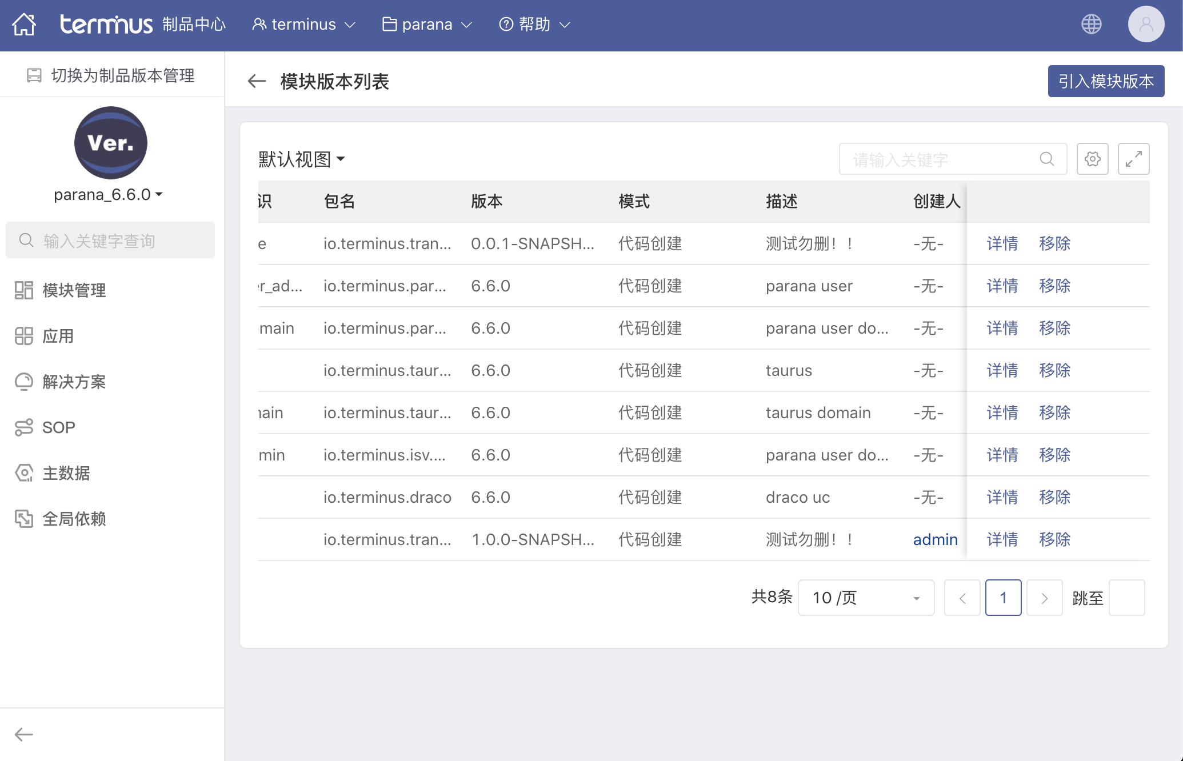
Task: Click the taurus domain description cell
Action: [x=818, y=412]
